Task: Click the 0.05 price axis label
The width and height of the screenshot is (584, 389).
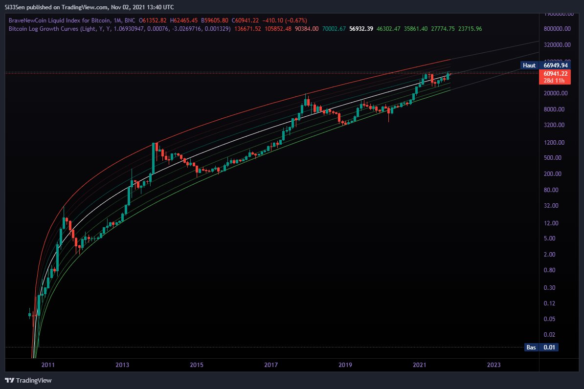Action: click(x=549, y=319)
